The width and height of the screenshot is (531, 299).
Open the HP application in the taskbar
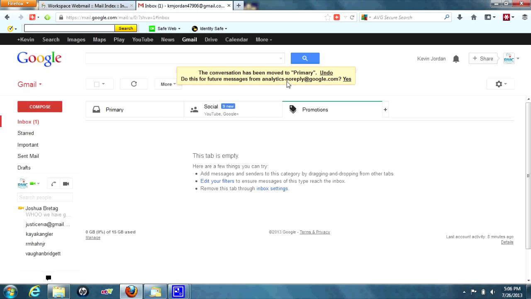pos(83,292)
